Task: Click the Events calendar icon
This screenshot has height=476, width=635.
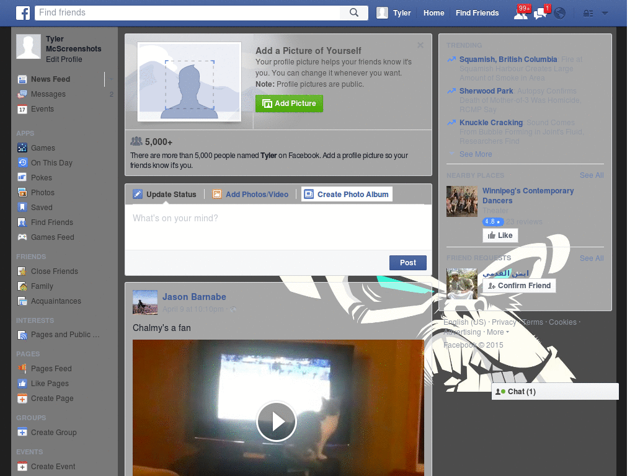Action: [22, 109]
